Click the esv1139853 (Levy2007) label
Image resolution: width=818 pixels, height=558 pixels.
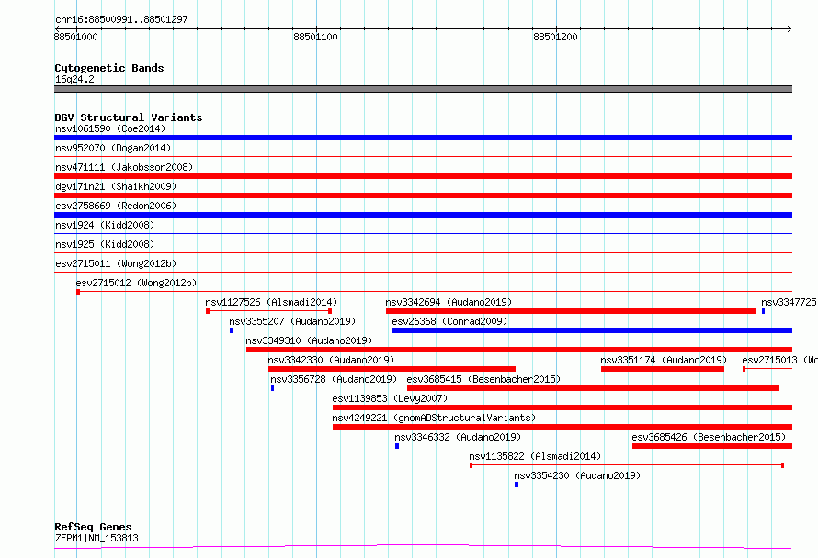[x=390, y=398]
